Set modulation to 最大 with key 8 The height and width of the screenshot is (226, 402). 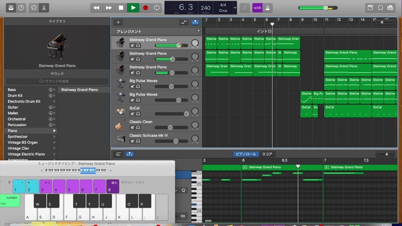[113, 186]
